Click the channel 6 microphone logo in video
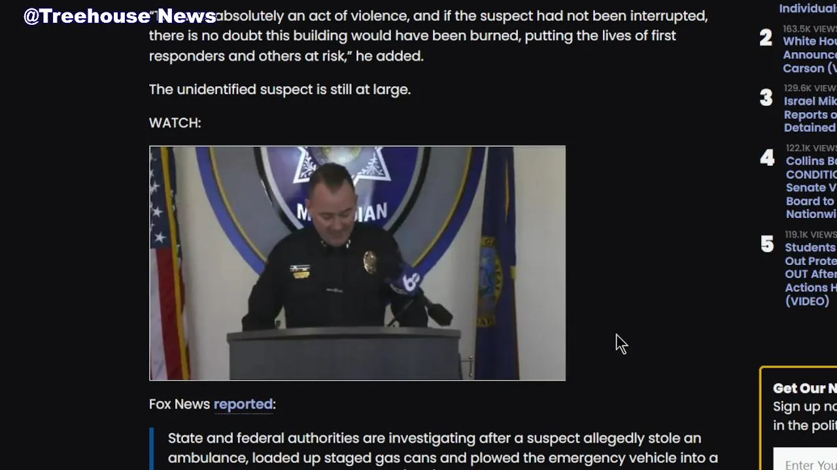This screenshot has height=470, width=837. coord(410,282)
